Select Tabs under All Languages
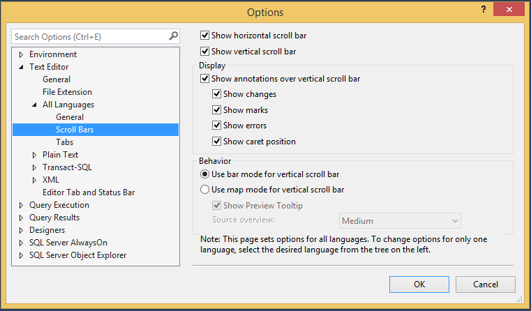531x311 pixels. click(x=64, y=142)
